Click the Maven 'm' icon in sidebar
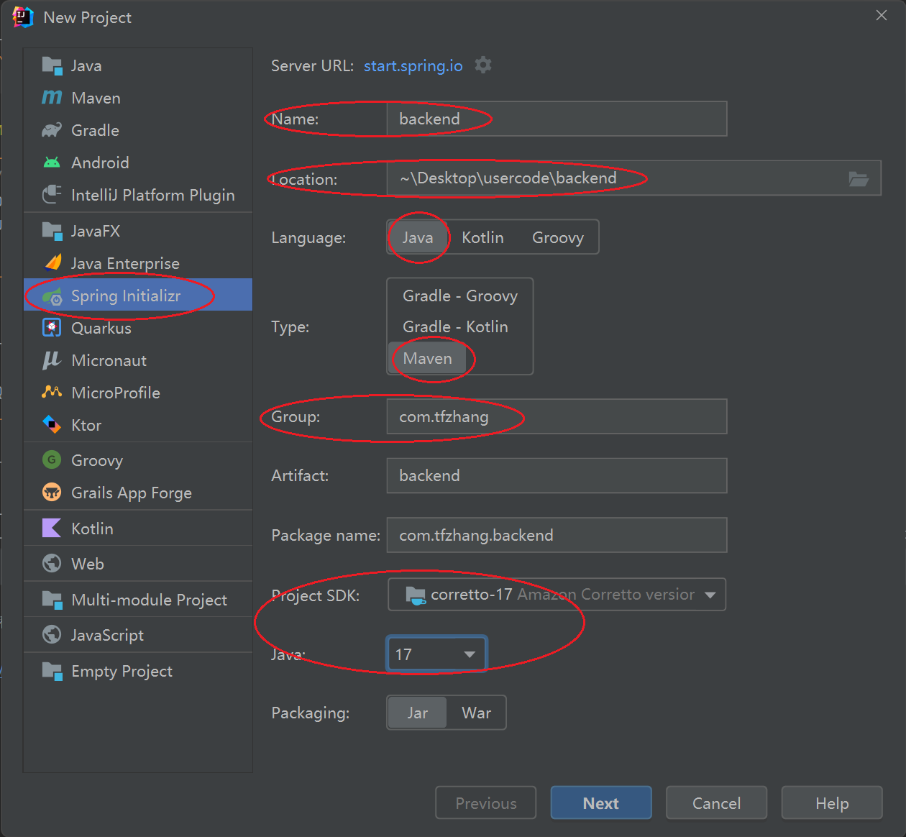Image resolution: width=906 pixels, height=837 pixels. click(52, 97)
